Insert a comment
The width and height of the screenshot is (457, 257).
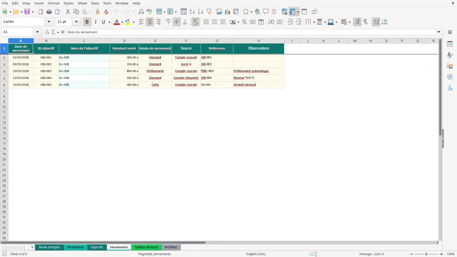point(266,12)
